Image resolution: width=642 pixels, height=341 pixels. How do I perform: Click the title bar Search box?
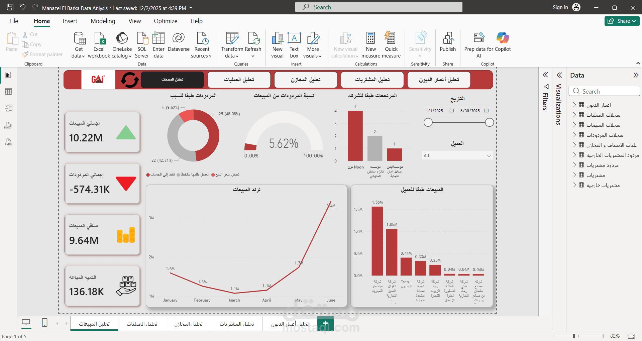pyautogui.click(x=379, y=7)
